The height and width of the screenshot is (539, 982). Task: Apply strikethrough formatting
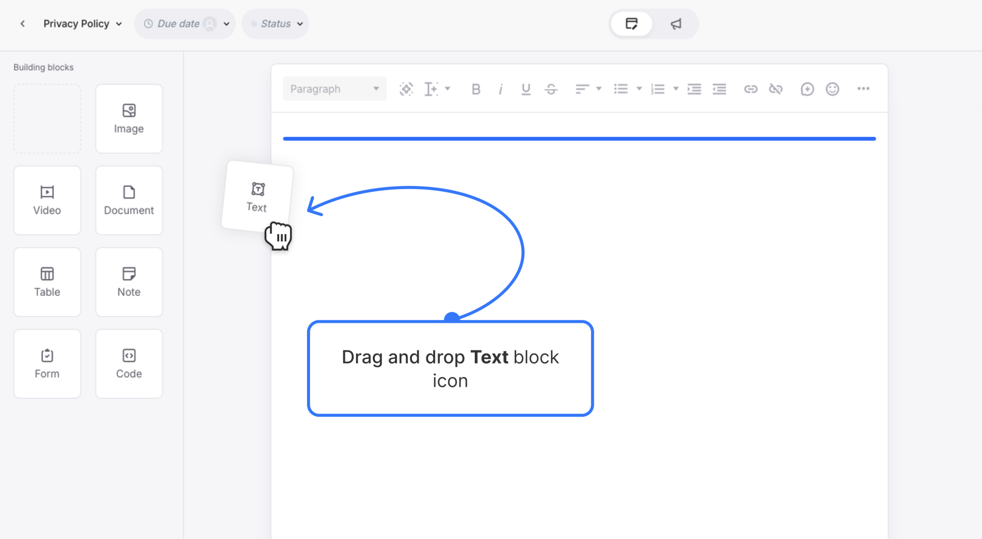coord(551,89)
